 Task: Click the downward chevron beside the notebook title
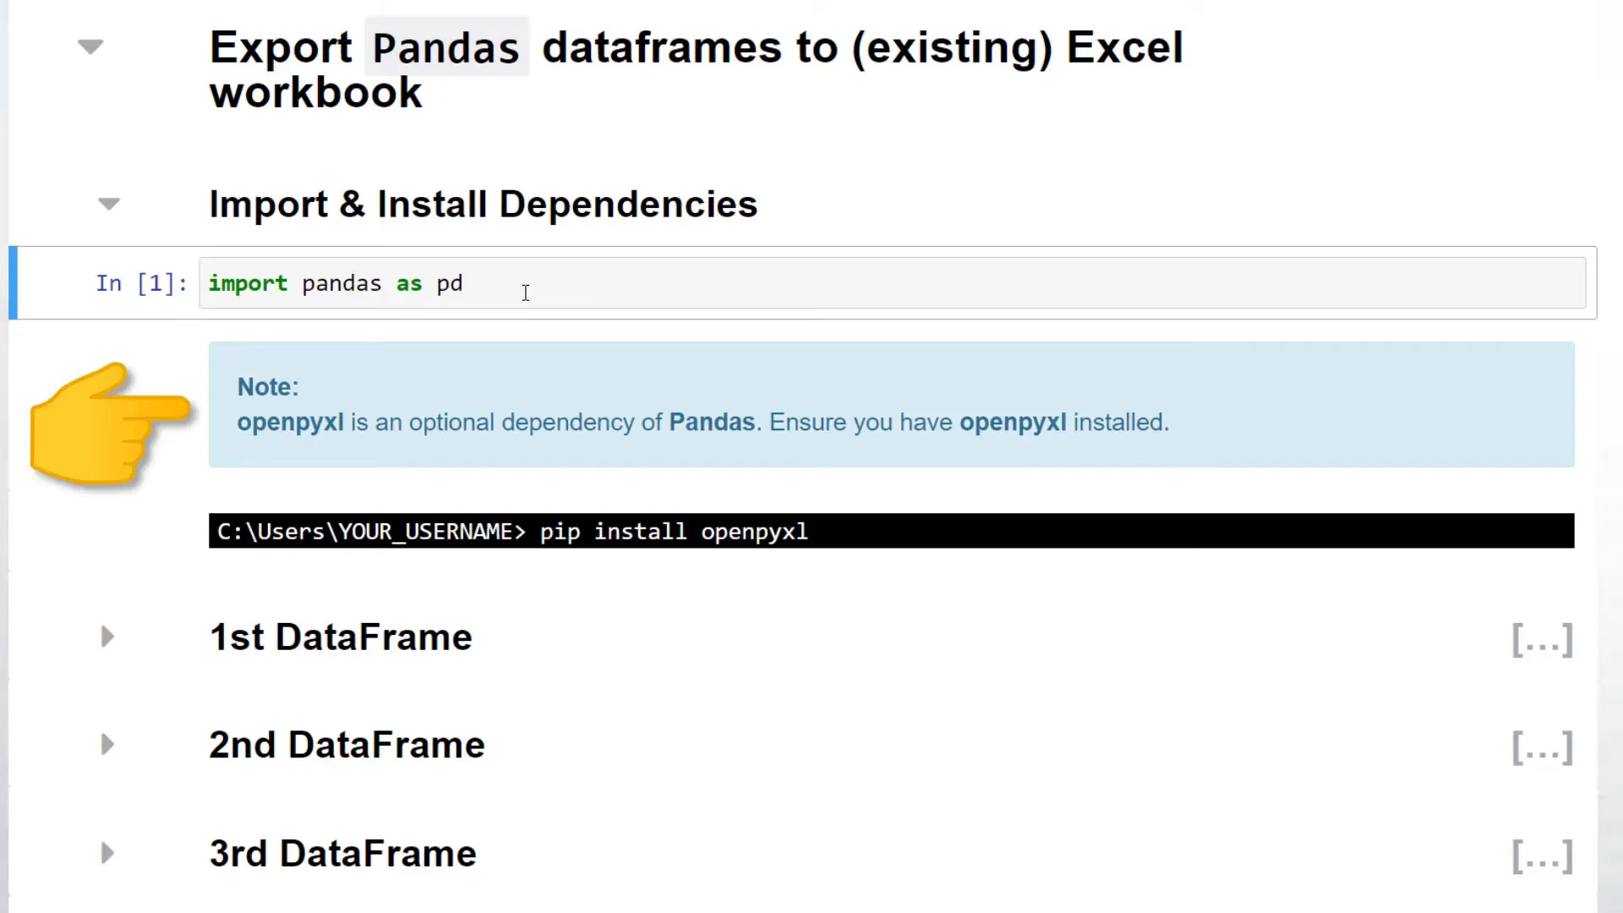pyautogui.click(x=90, y=46)
